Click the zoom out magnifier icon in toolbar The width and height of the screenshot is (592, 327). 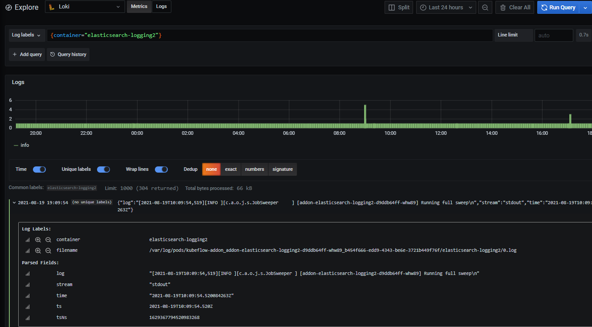click(485, 8)
